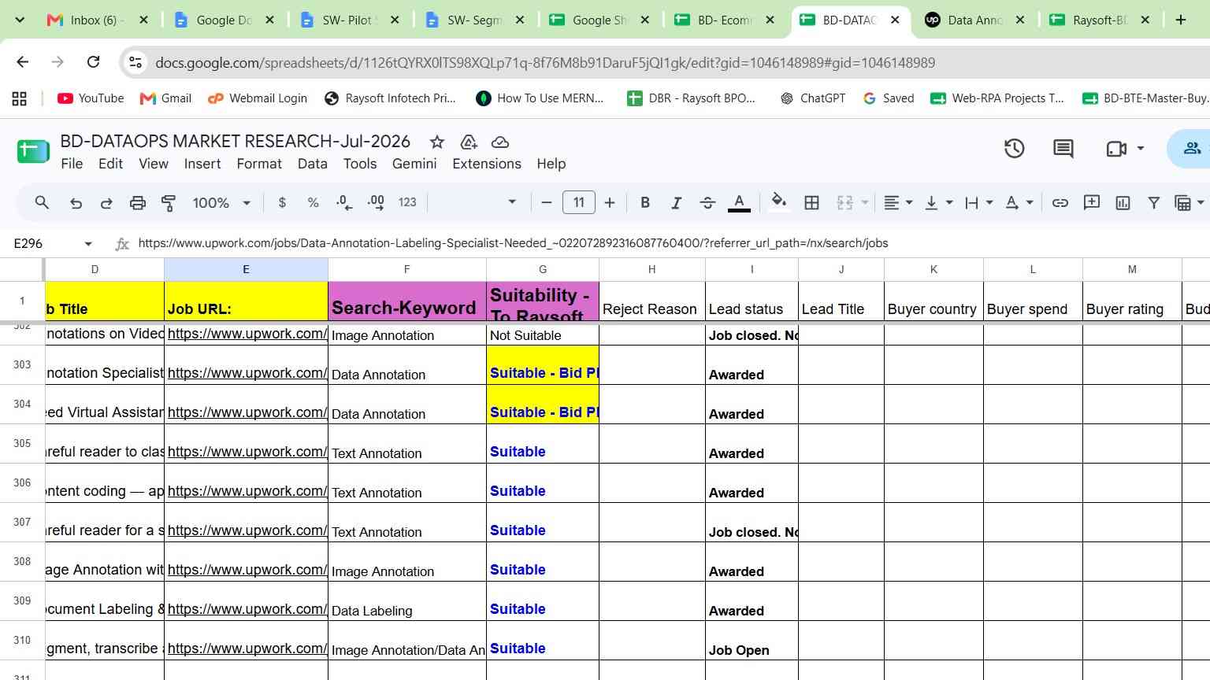Toggle italic formatting
This screenshot has width=1210, height=680.
pyautogui.click(x=676, y=203)
